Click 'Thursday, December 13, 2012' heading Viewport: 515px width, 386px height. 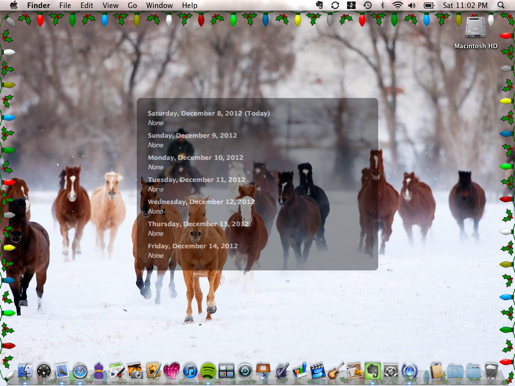coord(198,224)
